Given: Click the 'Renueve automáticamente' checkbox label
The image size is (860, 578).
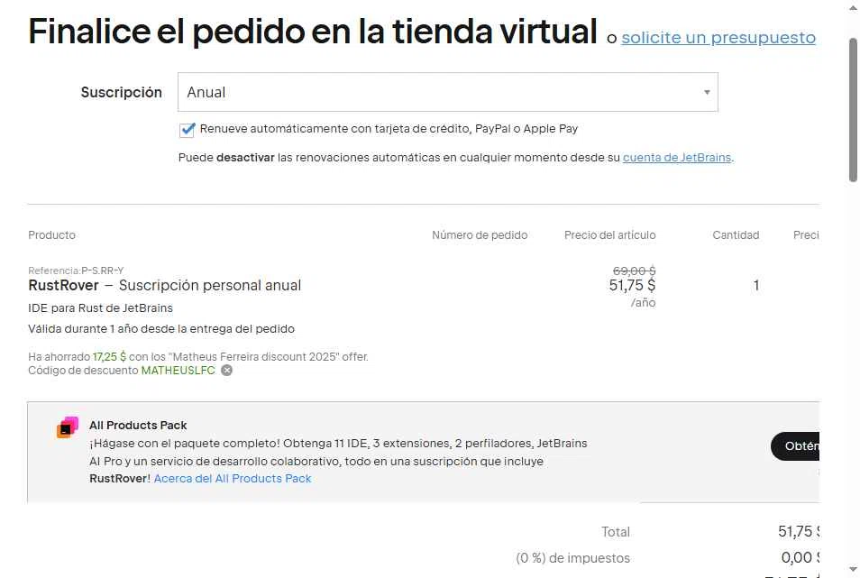Looking at the screenshot, I should 389,129.
